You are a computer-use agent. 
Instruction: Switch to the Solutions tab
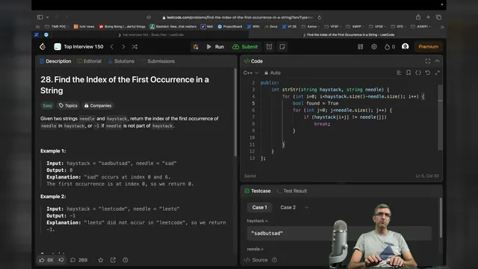click(121, 61)
